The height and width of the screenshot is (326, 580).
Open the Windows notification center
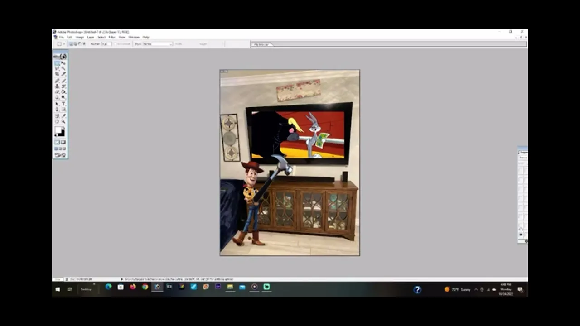pos(520,289)
